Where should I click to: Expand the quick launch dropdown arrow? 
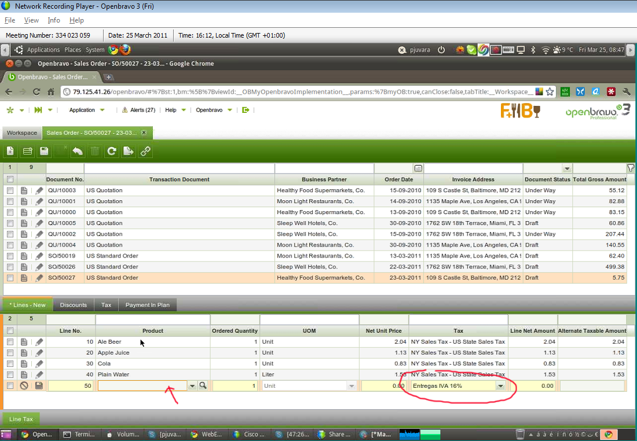click(22, 110)
